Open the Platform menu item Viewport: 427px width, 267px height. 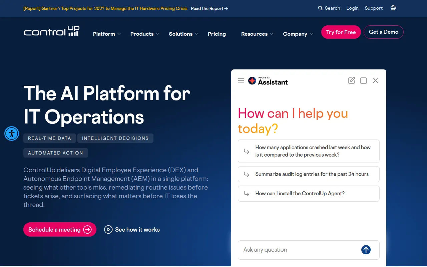pos(104,34)
